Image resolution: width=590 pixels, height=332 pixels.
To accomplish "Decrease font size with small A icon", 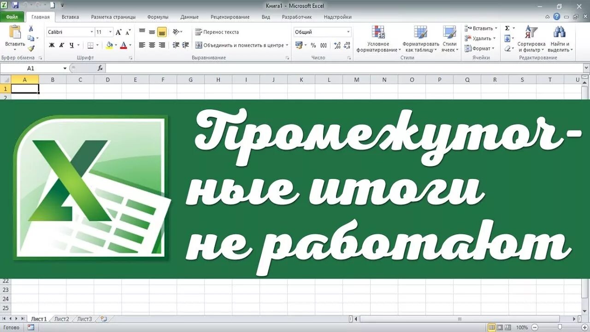I will pyautogui.click(x=128, y=32).
